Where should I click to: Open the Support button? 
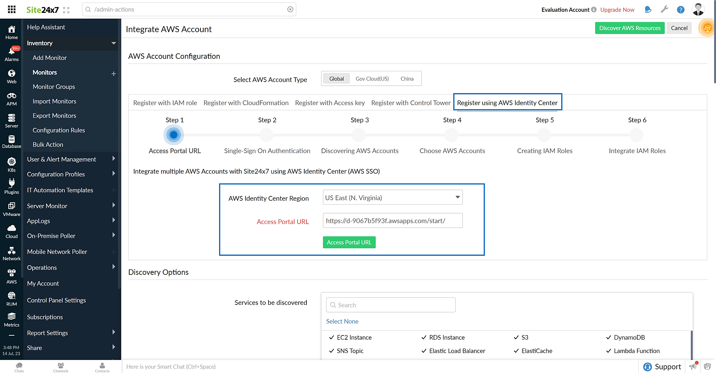click(662, 367)
